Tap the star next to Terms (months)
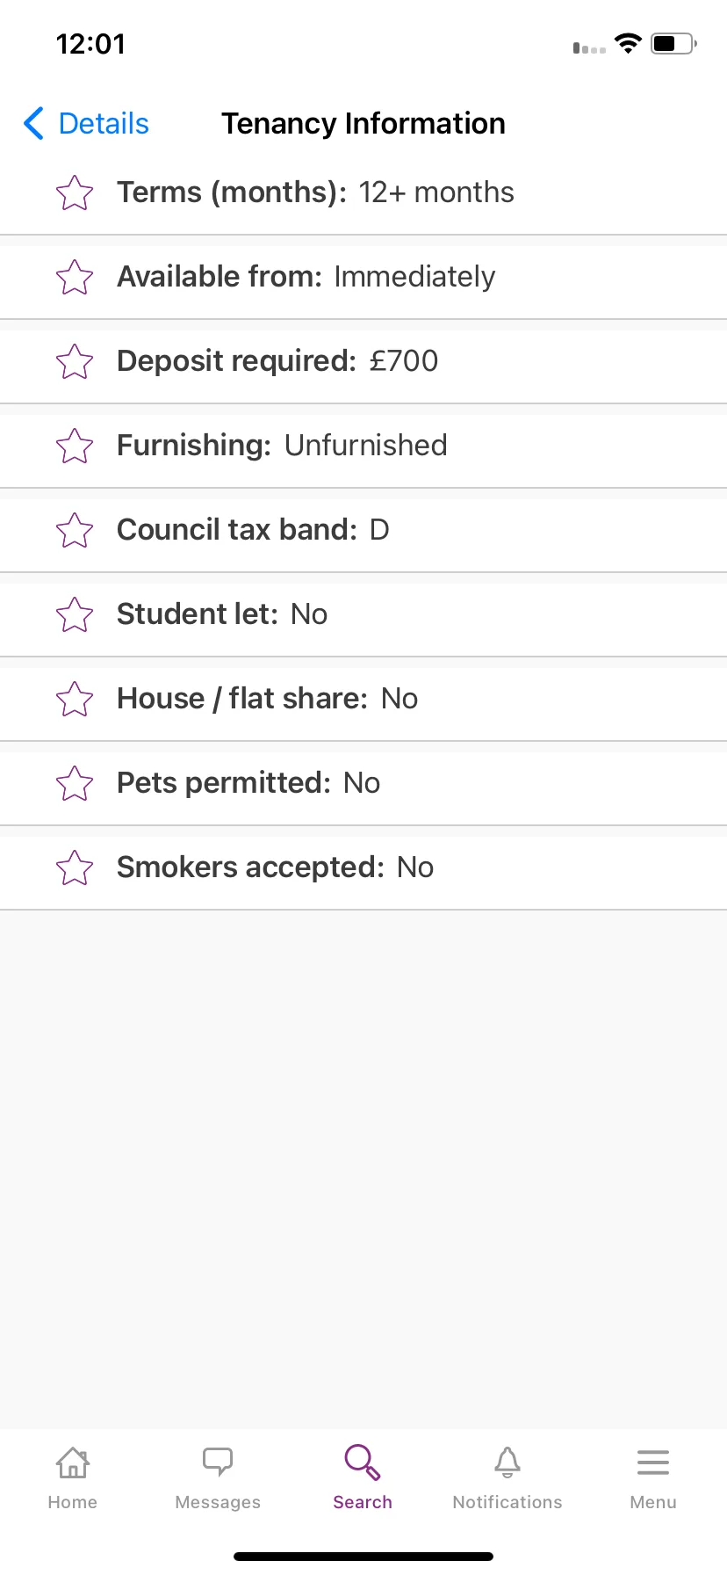Image resolution: width=727 pixels, height=1575 pixels. tap(75, 192)
